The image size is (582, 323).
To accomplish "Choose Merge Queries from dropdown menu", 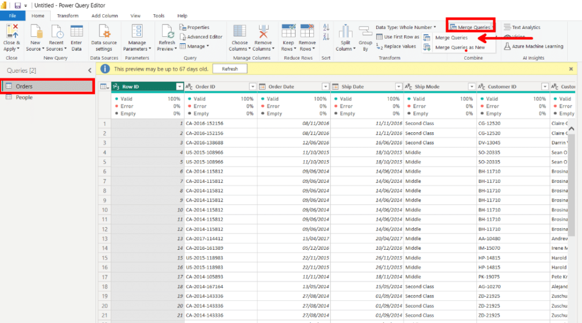I will tap(451, 37).
